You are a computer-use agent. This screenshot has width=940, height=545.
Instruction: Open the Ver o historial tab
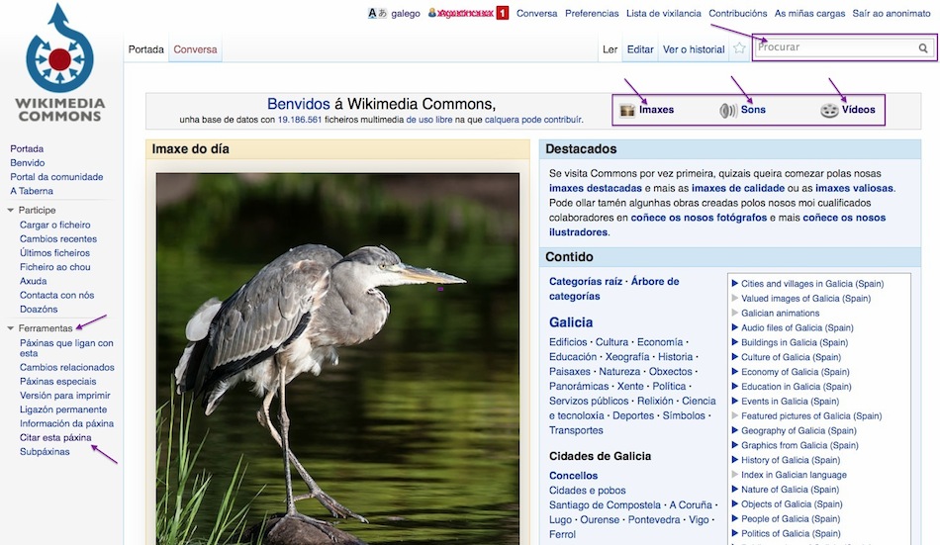pos(694,49)
